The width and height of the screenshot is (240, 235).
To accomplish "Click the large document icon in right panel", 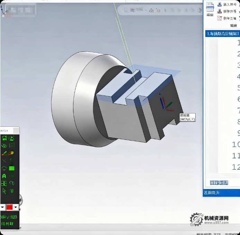I will (x=210, y=7).
